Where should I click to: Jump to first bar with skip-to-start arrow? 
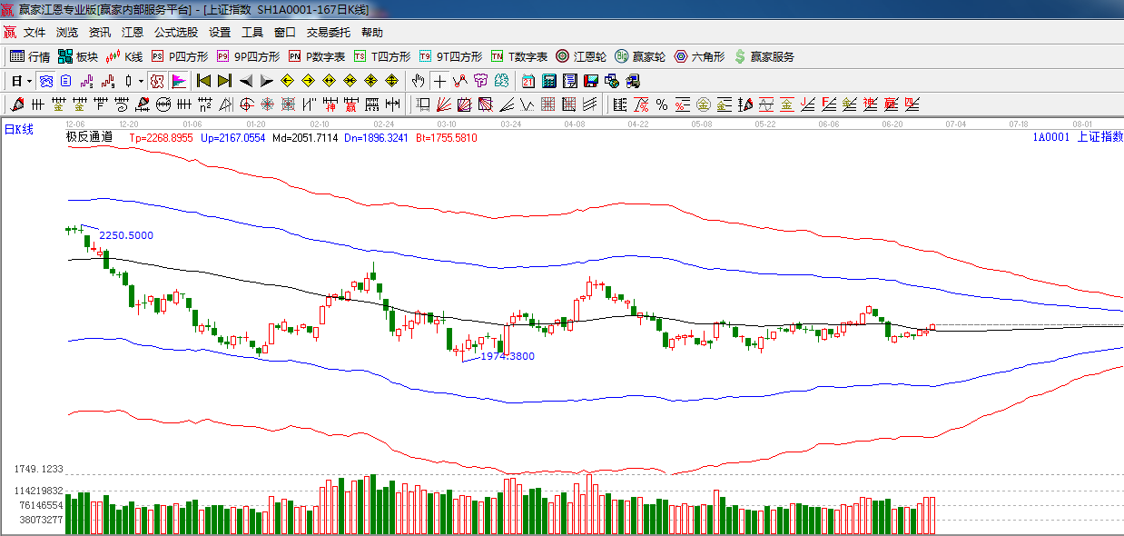point(204,81)
